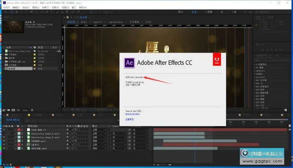This screenshot has width=293, height=168.
Task: Open project flowchart icon beside 大小 column
Action: pyautogui.click(x=59, y=51)
